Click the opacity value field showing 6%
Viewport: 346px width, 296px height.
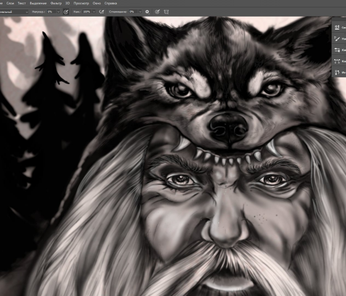pyautogui.click(x=51, y=12)
